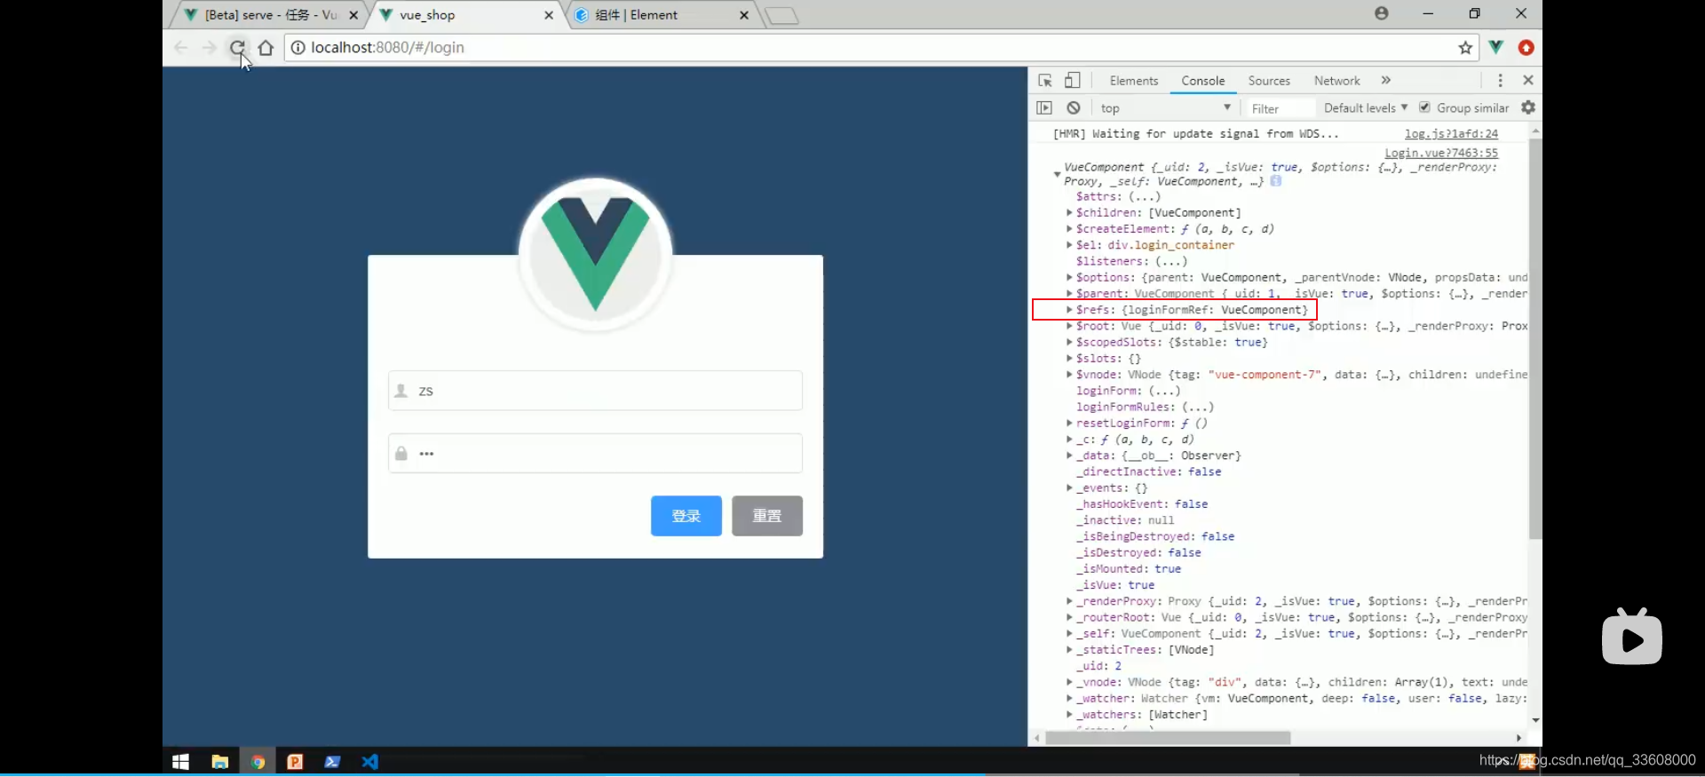1705x777 pixels.
Task: Click console vertical scrollbar thumb
Action: pos(1535,337)
